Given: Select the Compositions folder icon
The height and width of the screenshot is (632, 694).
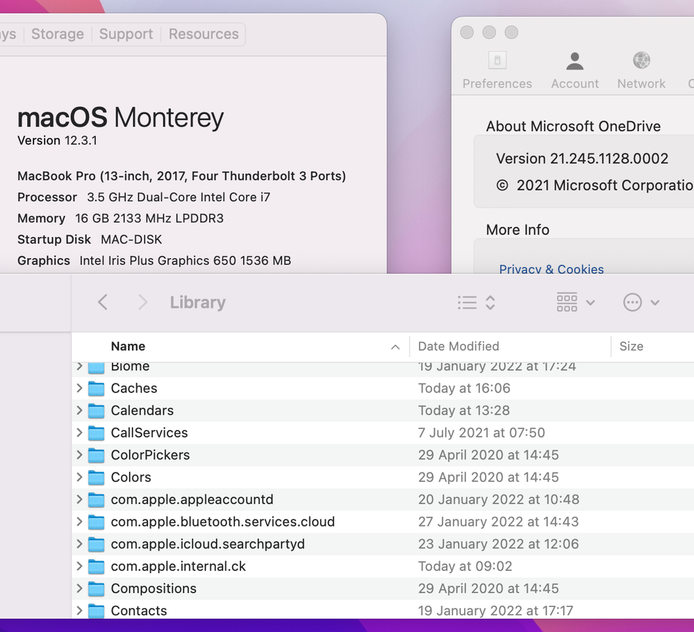Looking at the screenshot, I should (x=96, y=589).
